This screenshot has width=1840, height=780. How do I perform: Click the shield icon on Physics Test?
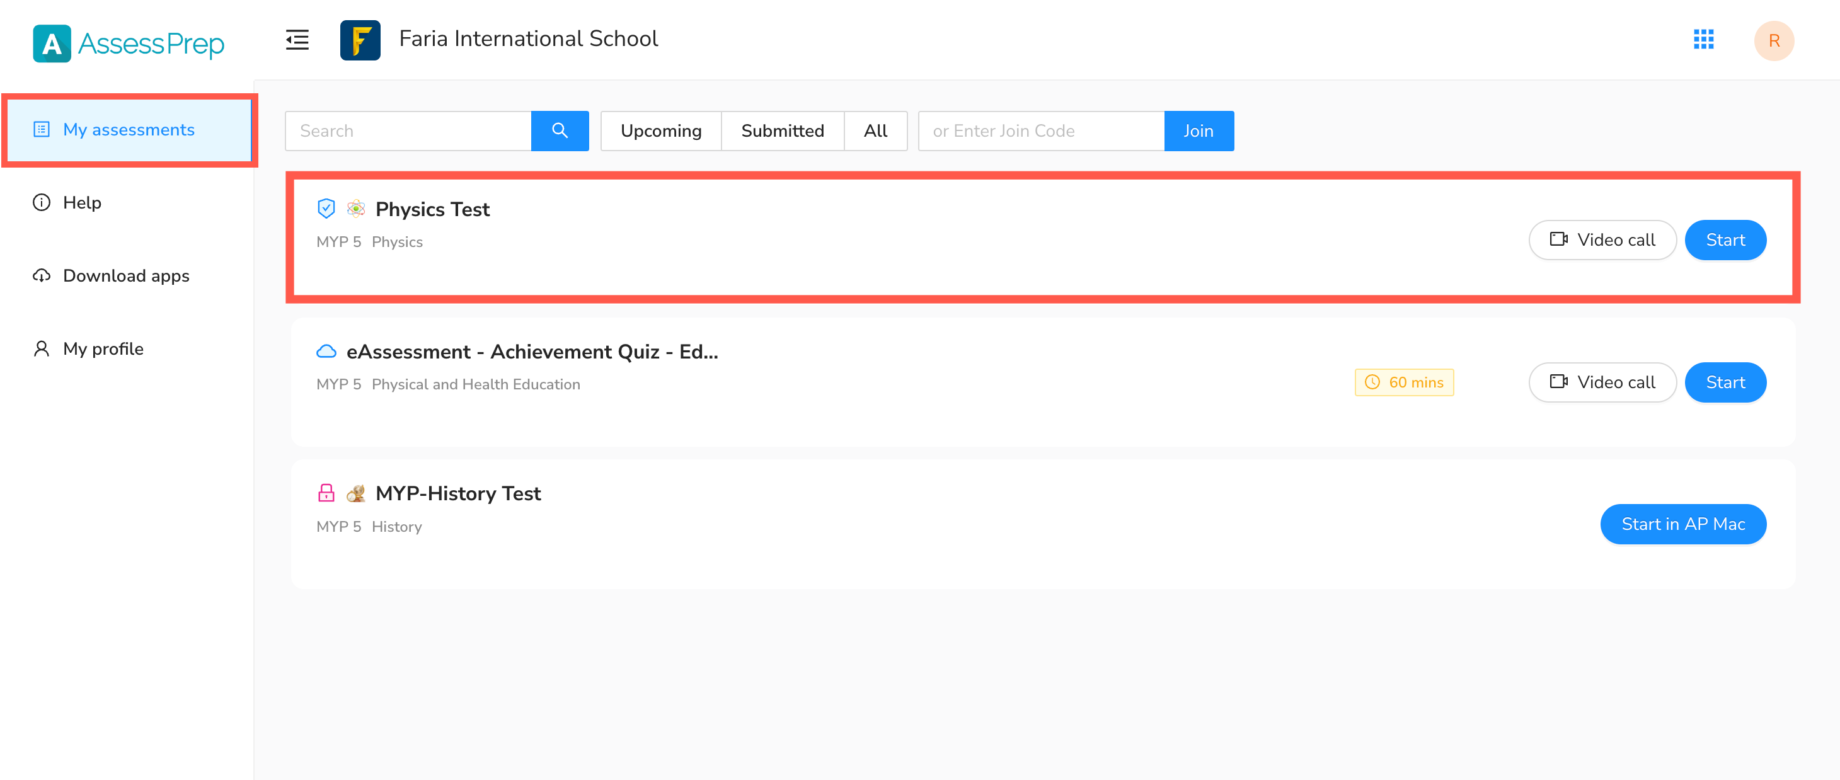326,209
